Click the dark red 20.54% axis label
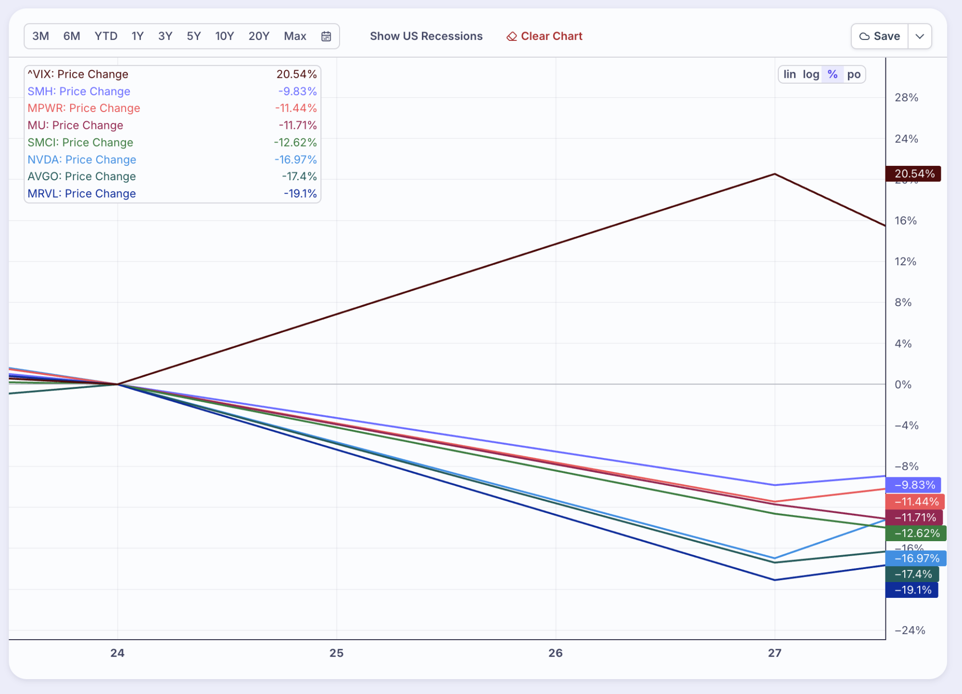This screenshot has height=694, width=962. pyautogui.click(x=913, y=173)
